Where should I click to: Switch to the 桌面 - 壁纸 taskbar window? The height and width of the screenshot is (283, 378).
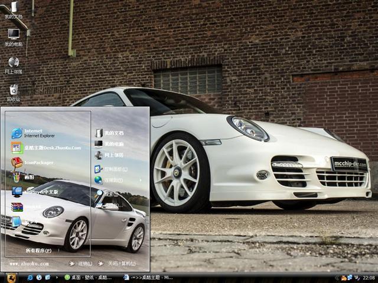pyautogui.click(x=89, y=277)
